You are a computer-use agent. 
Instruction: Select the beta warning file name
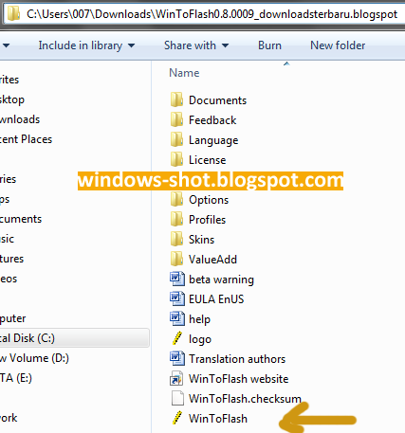click(x=221, y=280)
